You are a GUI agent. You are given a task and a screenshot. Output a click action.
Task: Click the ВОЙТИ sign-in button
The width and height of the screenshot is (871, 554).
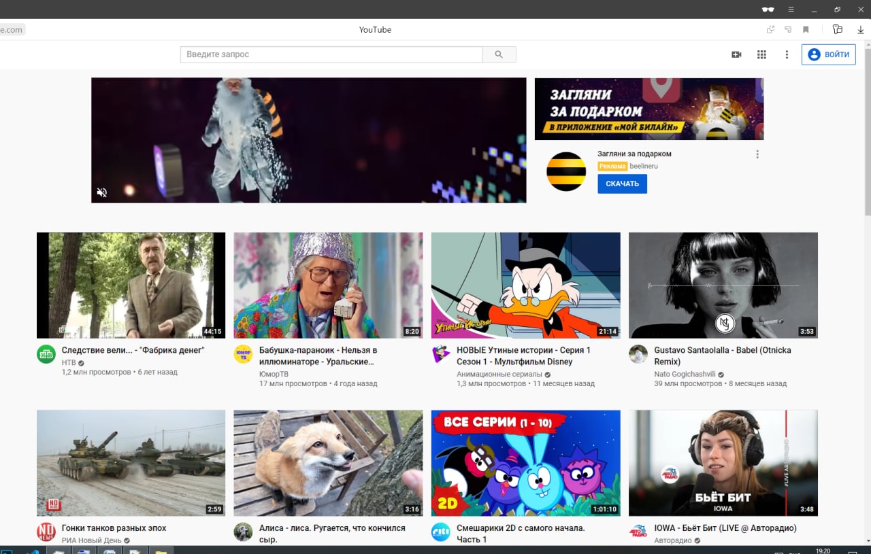pos(828,54)
